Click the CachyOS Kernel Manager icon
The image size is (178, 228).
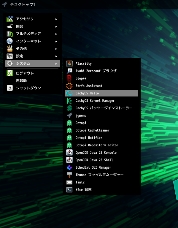pos(69,101)
